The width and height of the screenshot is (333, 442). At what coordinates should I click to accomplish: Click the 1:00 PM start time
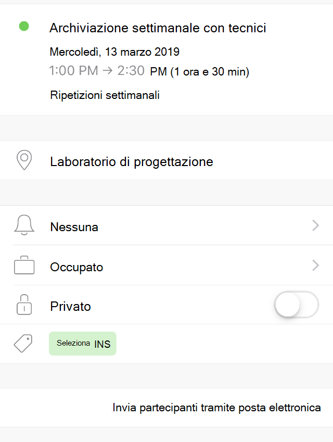[x=73, y=70]
